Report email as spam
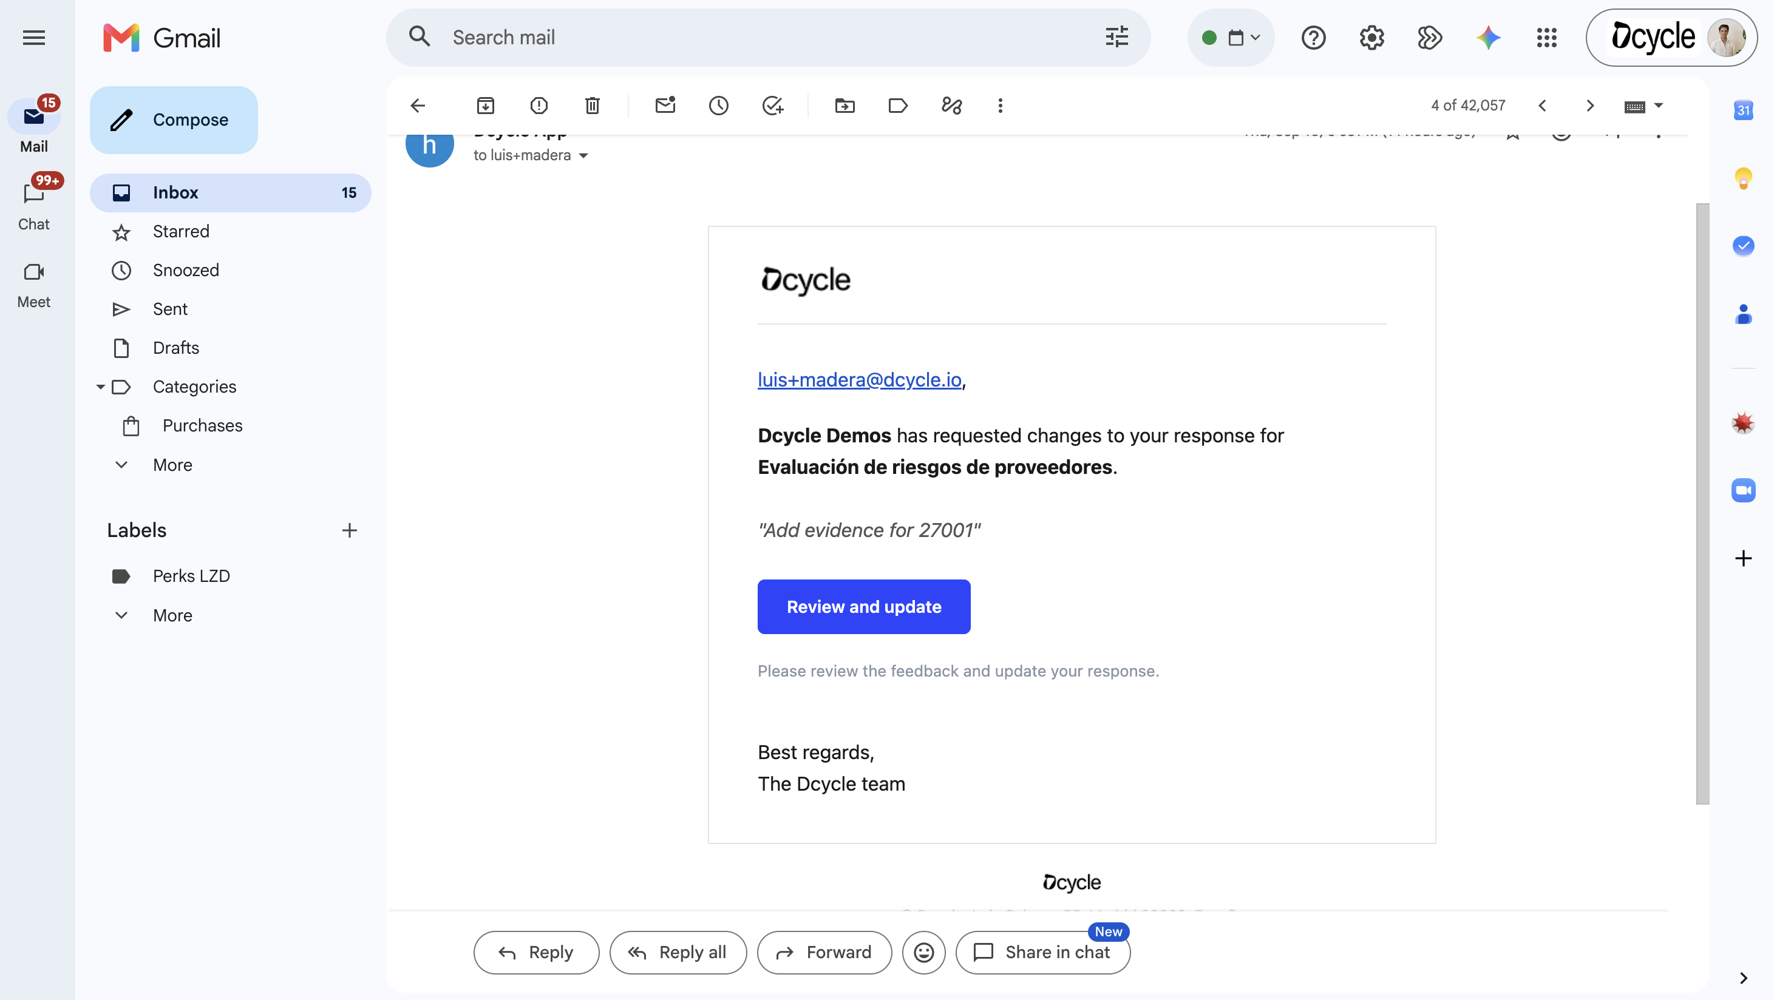 point(539,106)
